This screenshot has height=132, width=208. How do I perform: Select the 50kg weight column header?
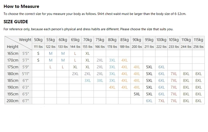(x=38, y=40)
